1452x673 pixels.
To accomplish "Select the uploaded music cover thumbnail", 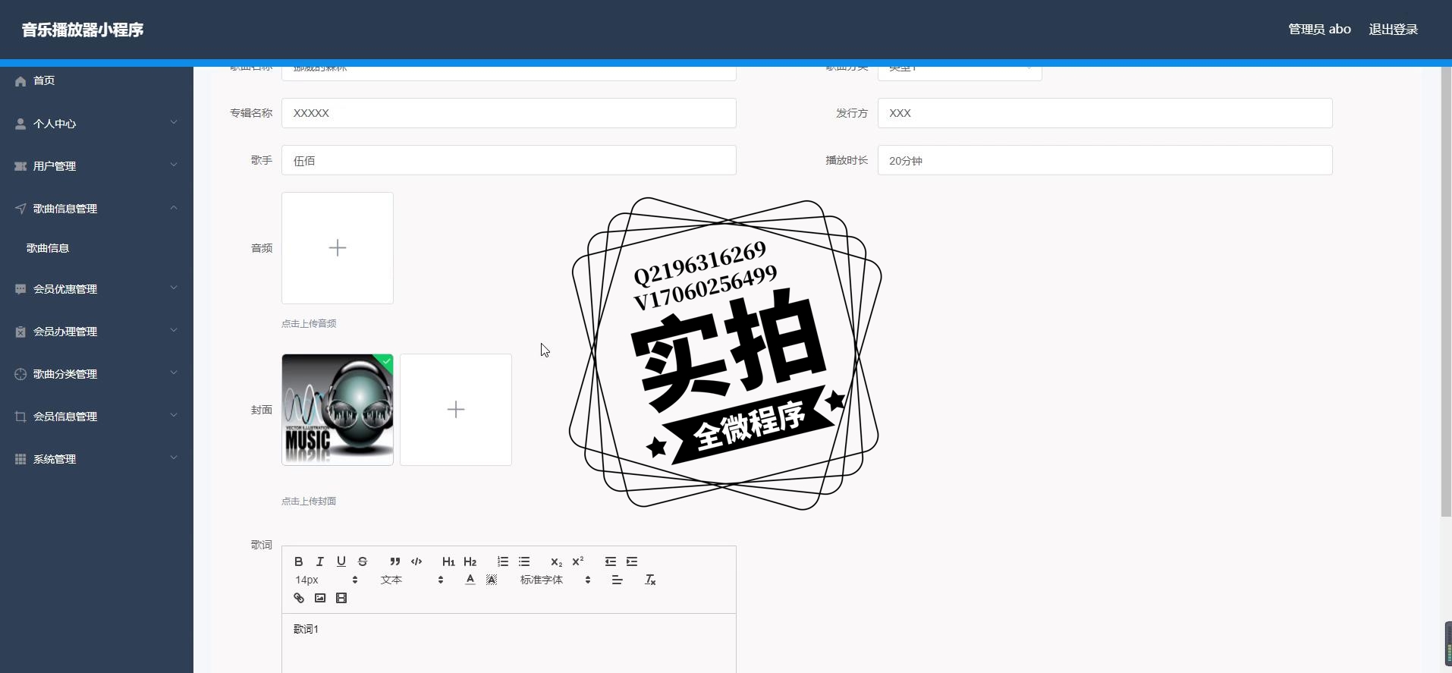I will (x=338, y=410).
